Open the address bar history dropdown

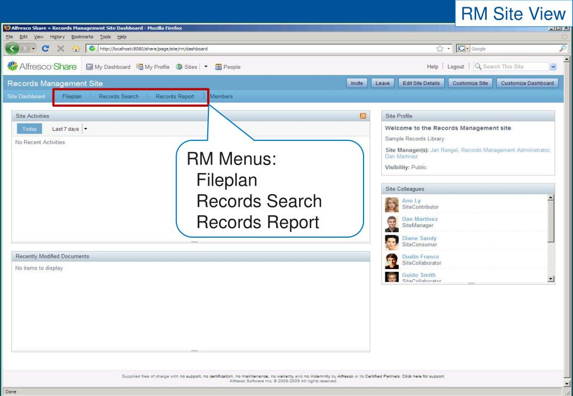(x=449, y=48)
